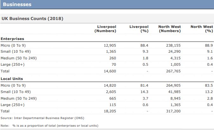Viewport: 214px width, 133px height.
Task: Click the Medium (50 To 249) label under Enterprises
Action: click(x=19, y=58)
